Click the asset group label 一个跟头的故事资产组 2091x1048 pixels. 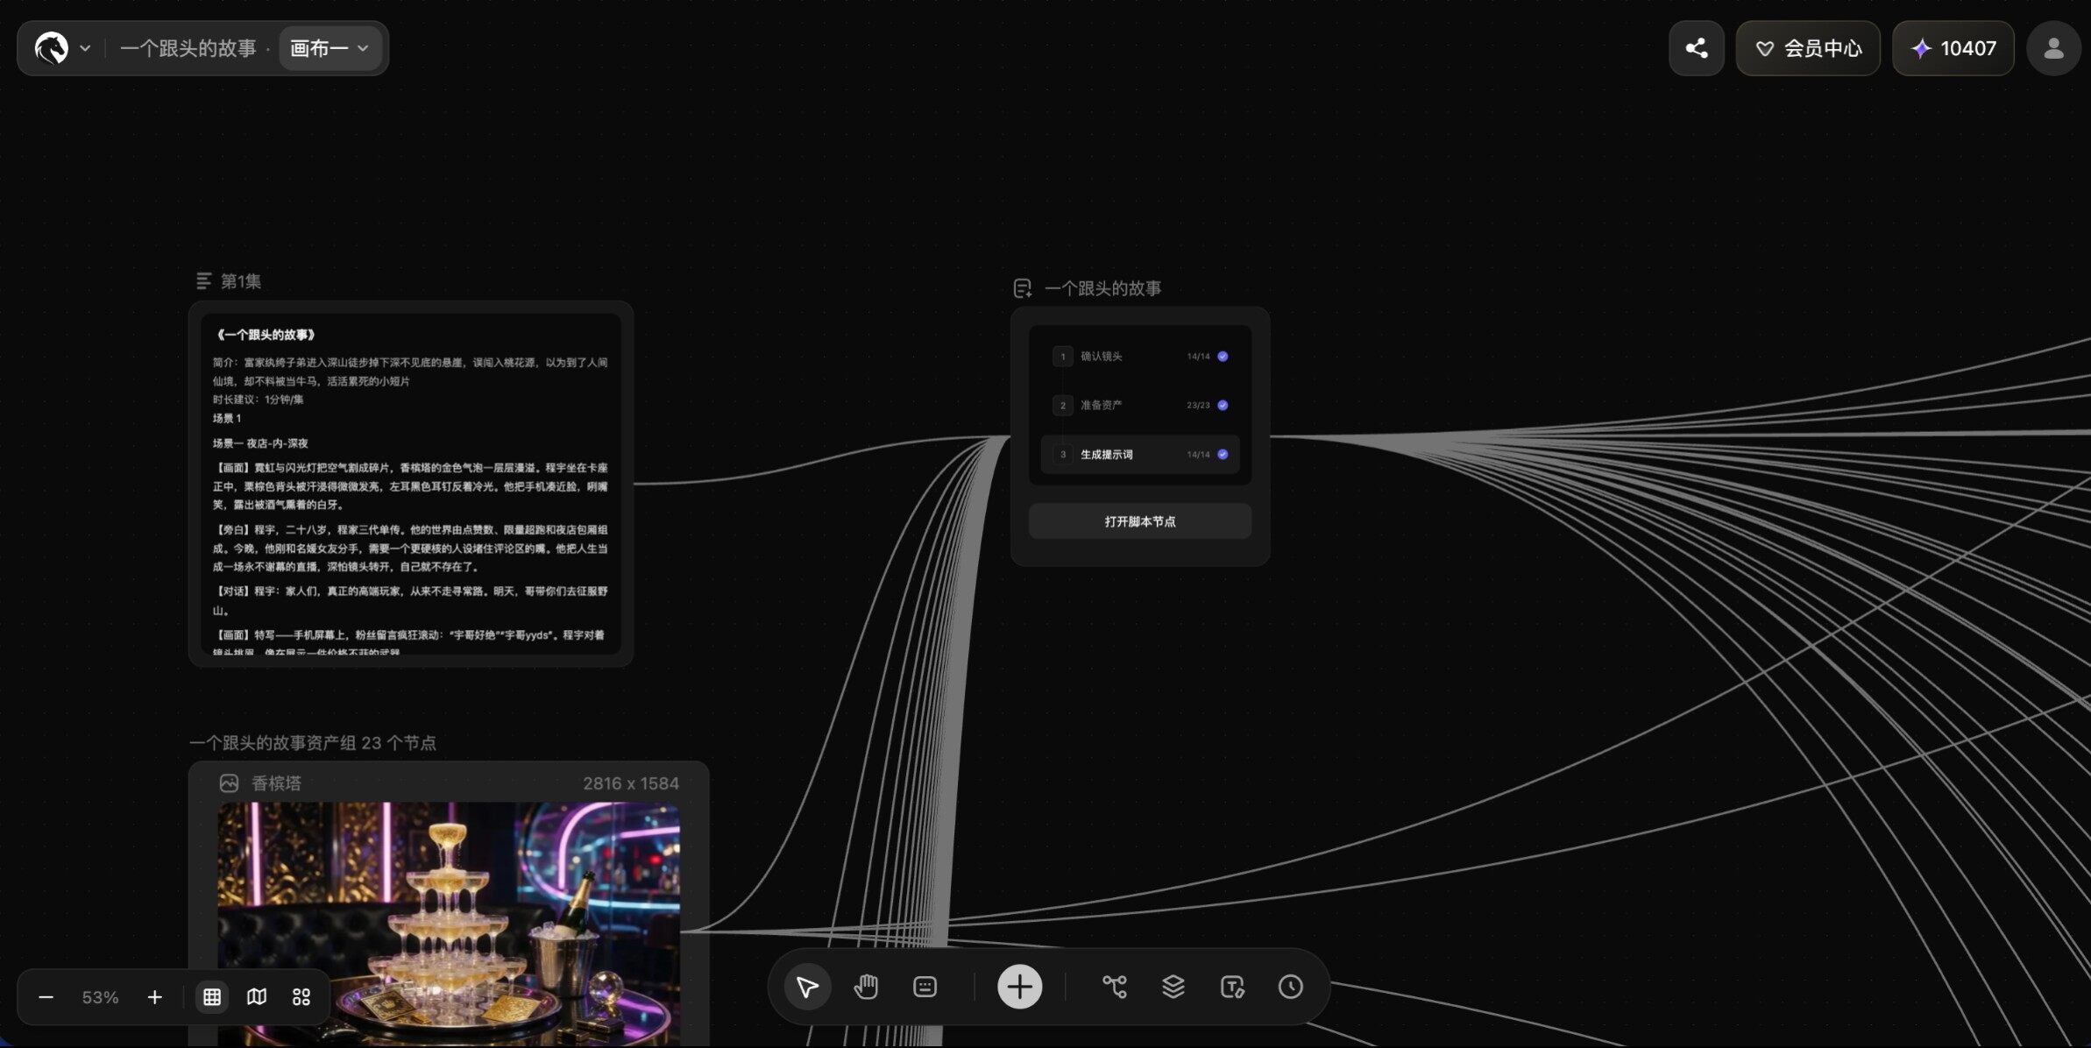coord(313,743)
